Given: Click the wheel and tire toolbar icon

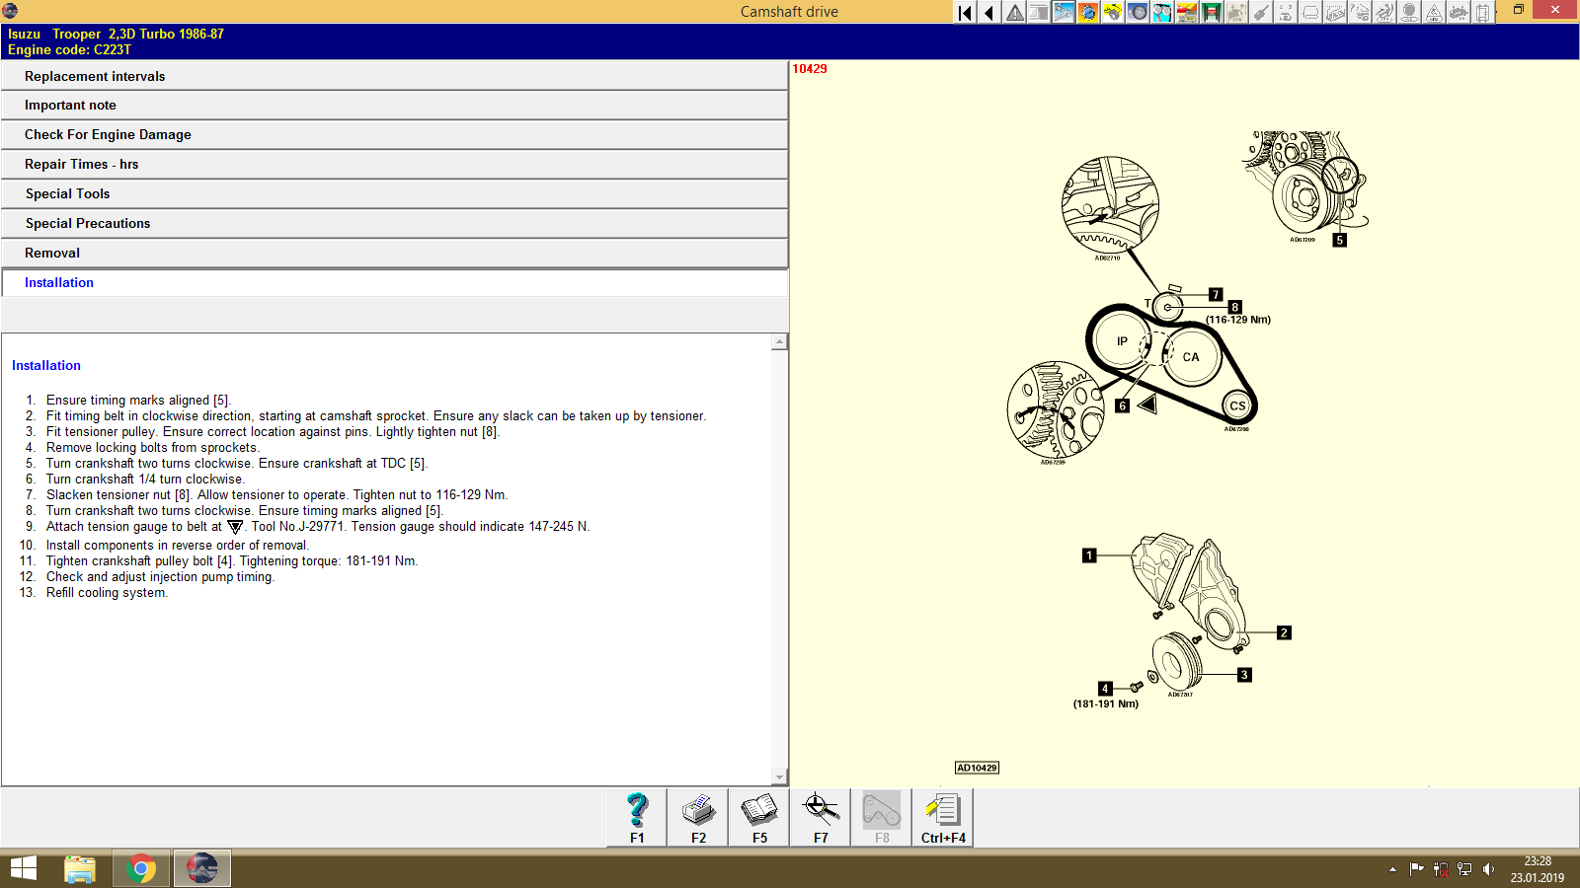Looking at the screenshot, I should (1137, 12).
